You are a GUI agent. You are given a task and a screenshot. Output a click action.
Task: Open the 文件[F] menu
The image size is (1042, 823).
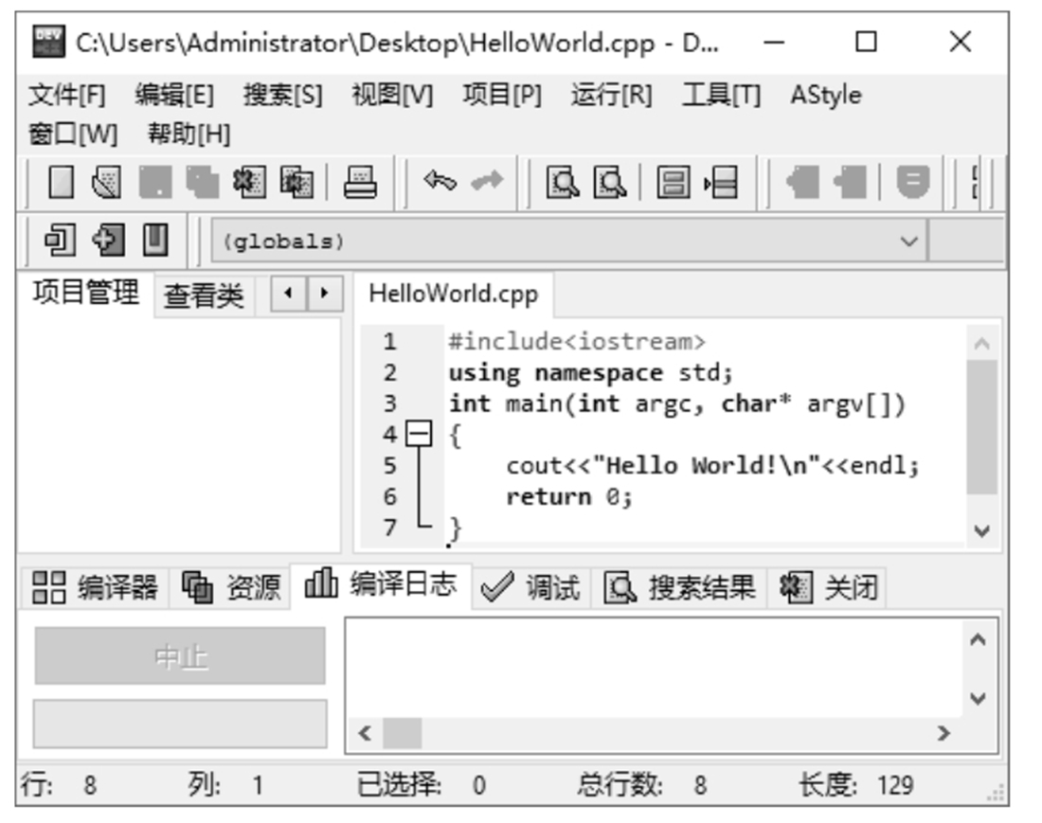point(66,95)
